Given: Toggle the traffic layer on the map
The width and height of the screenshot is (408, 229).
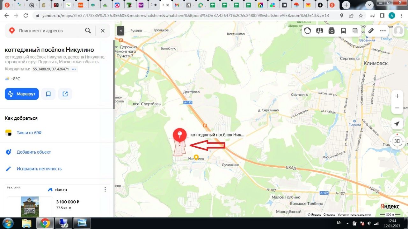Looking at the screenshot, I should pyautogui.click(x=308, y=31).
